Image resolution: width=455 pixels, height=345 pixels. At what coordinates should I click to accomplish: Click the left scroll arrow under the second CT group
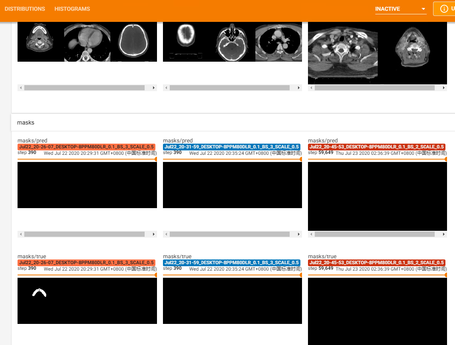pyautogui.click(x=165, y=88)
